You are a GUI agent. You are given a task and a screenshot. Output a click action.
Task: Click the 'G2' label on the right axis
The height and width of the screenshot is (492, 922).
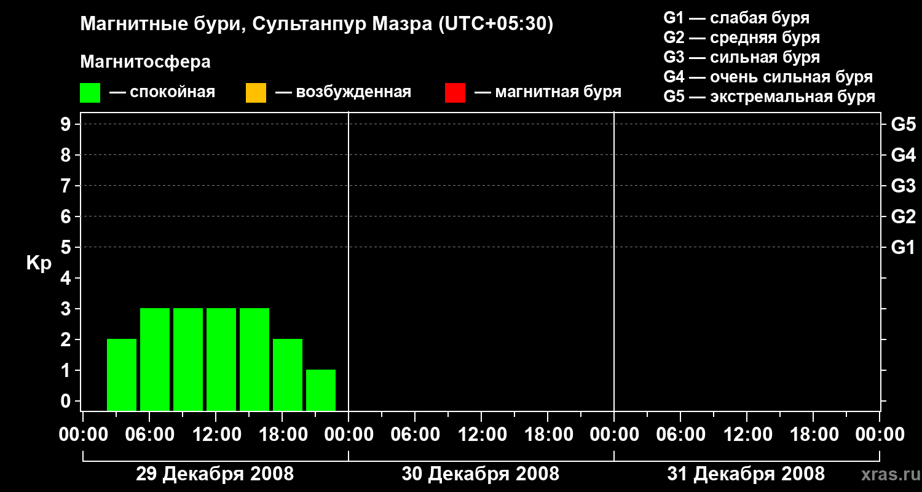(903, 216)
